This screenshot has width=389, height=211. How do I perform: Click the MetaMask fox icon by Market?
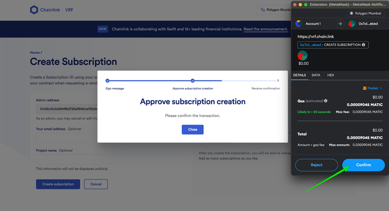pyautogui.click(x=364, y=88)
